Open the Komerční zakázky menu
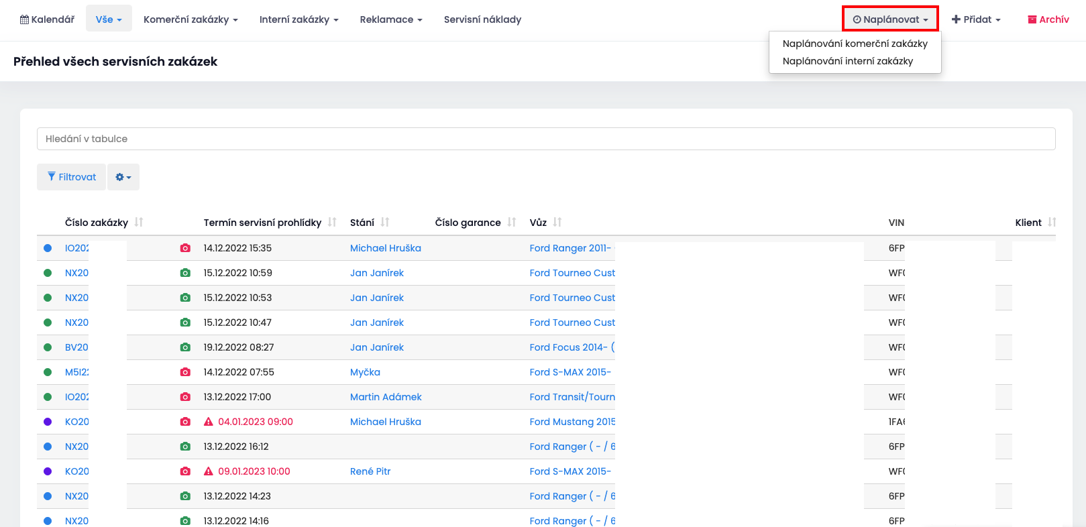The image size is (1086, 527). click(191, 19)
